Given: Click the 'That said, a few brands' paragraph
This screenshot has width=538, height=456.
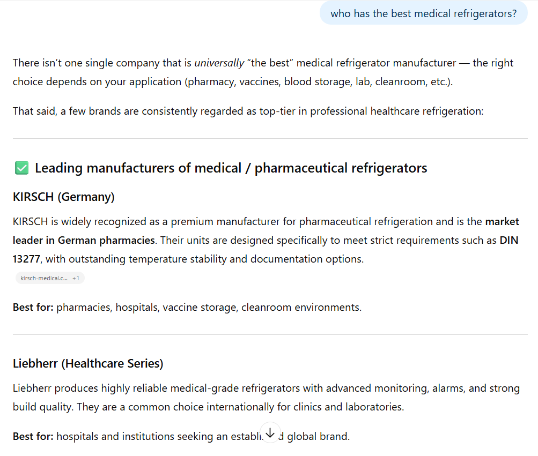Looking at the screenshot, I should point(248,111).
